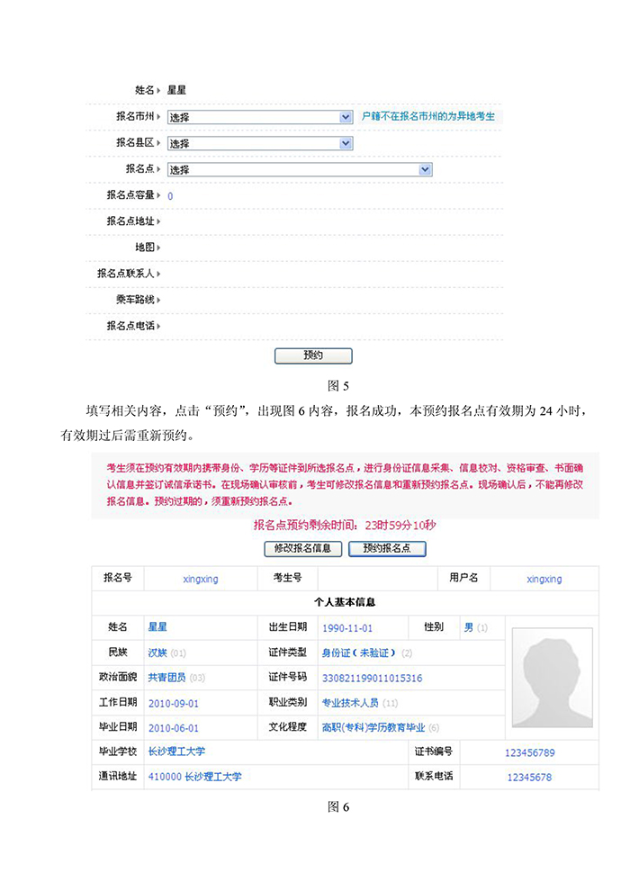630x891 pixels.
Task: Click the 用户名 value xingxing
Action: pyautogui.click(x=544, y=579)
